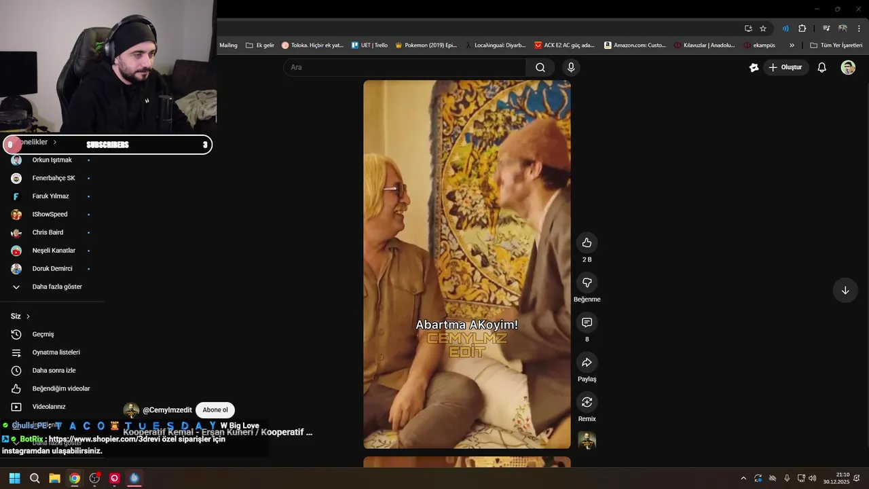Open the Doruk Demirci channel
Viewport: 869px width, 489px height.
coord(52,269)
